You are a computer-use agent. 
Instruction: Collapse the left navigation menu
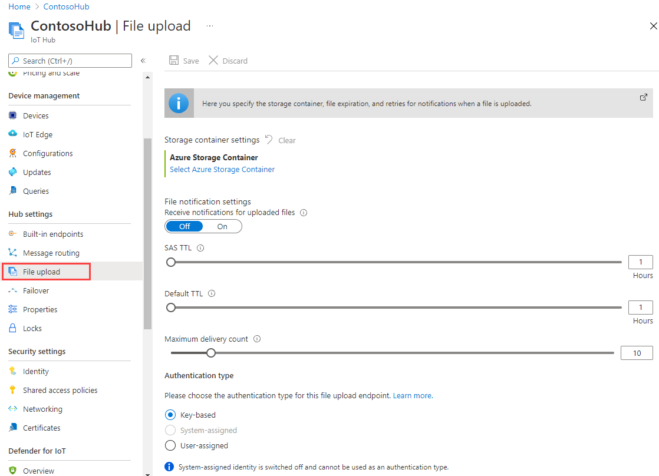(143, 61)
